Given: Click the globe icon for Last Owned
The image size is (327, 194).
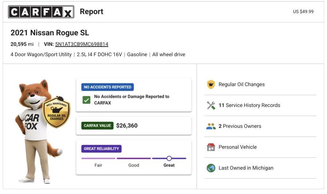Looking at the screenshot, I should coord(211,168).
